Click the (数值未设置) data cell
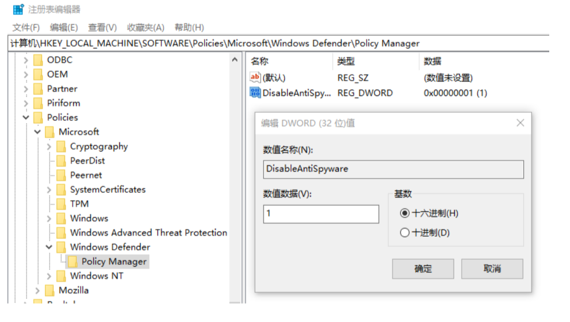570x322 pixels. [x=448, y=78]
